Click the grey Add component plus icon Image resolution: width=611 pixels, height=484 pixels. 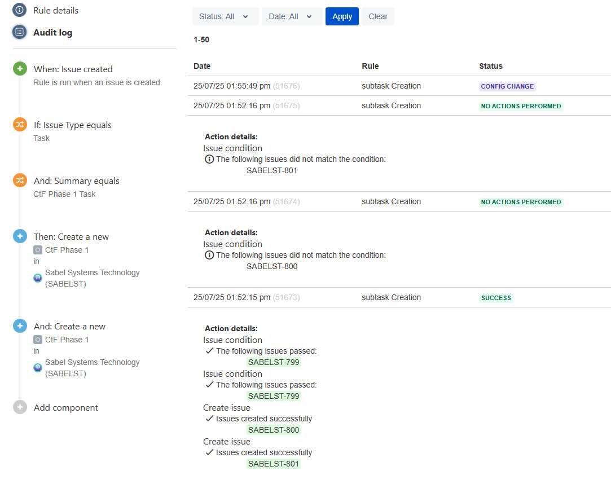pyautogui.click(x=20, y=407)
